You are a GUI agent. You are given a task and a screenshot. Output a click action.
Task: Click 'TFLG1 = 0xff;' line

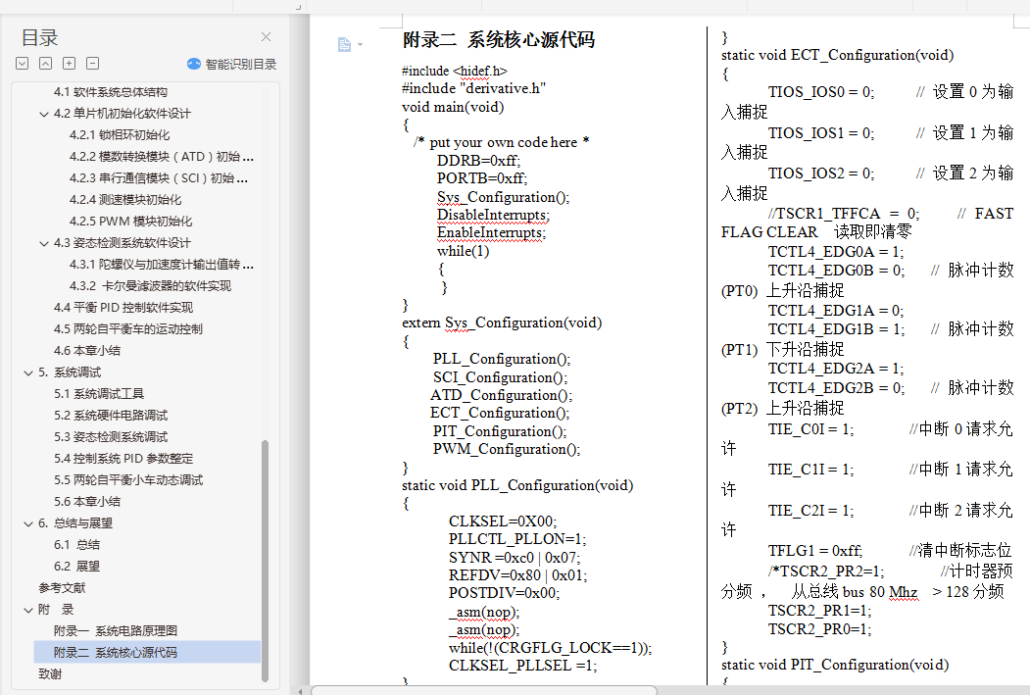coord(815,551)
